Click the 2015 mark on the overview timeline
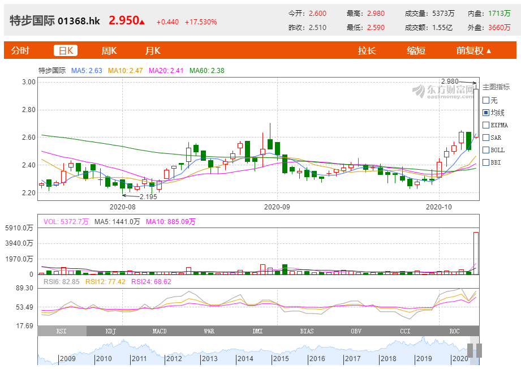 [281, 359]
